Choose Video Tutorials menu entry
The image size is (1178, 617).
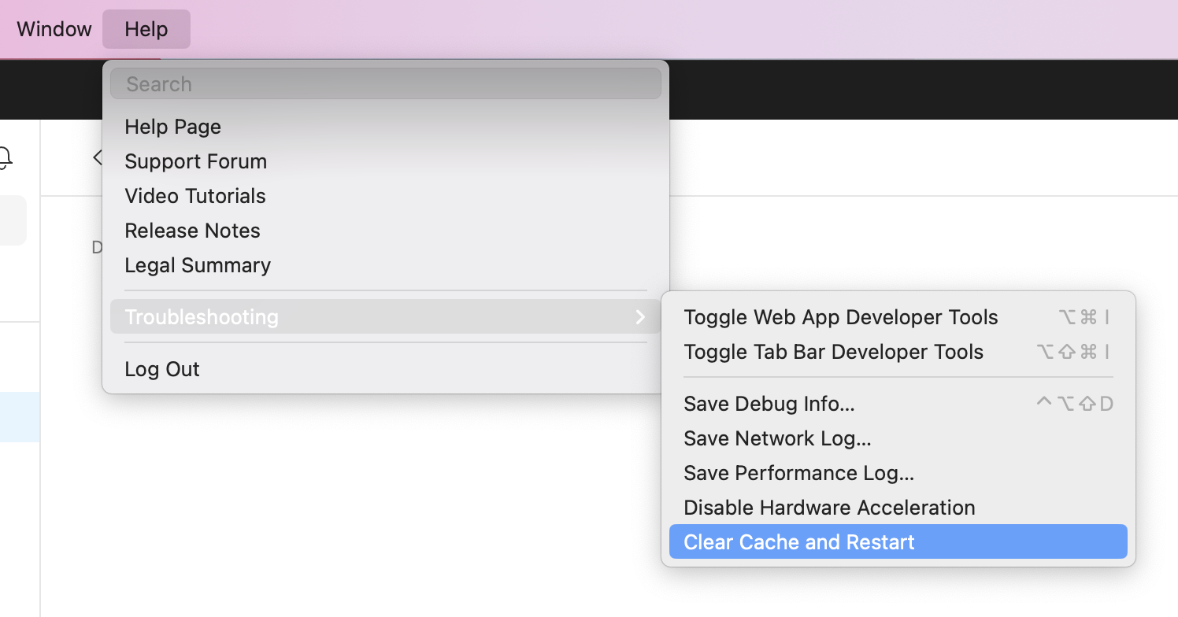[386, 196]
